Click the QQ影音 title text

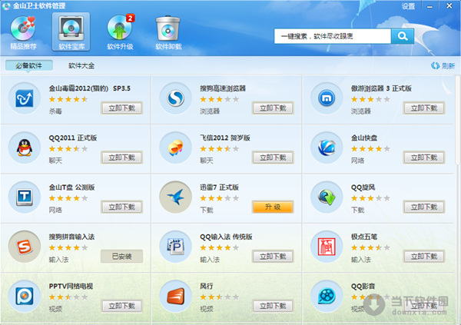click(x=363, y=286)
